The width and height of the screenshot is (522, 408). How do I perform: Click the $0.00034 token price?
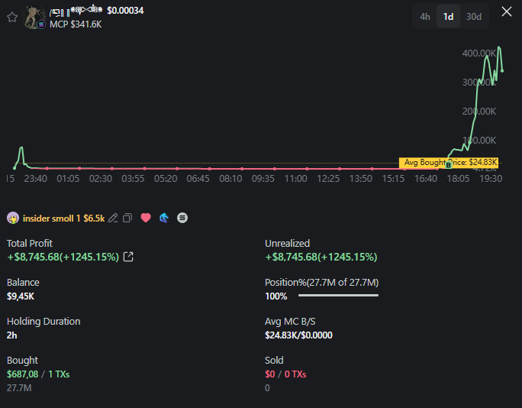pos(125,11)
